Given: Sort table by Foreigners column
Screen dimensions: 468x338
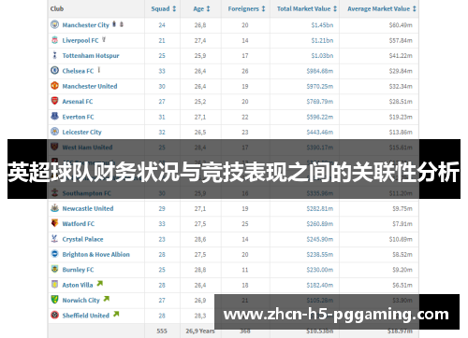Looking at the screenshot, I should [246, 8].
